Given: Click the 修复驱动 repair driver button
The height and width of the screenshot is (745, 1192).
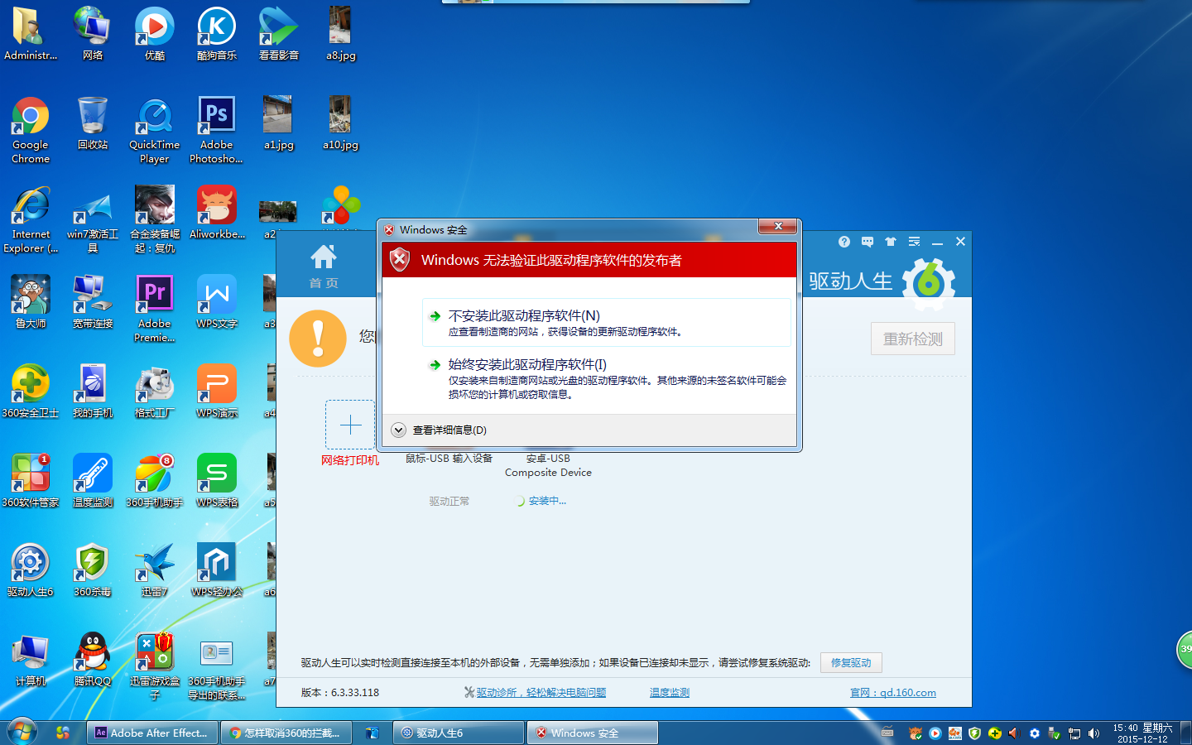Looking at the screenshot, I should [851, 662].
